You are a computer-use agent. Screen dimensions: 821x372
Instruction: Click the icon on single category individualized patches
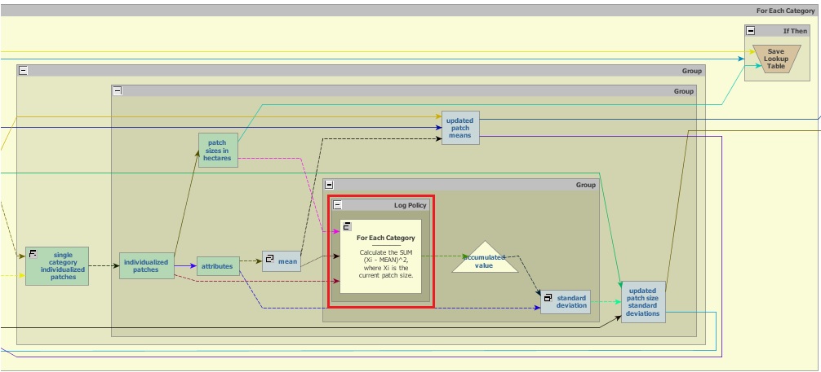(33, 254)
